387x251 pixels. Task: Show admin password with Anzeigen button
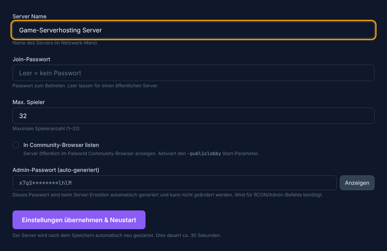357,183
